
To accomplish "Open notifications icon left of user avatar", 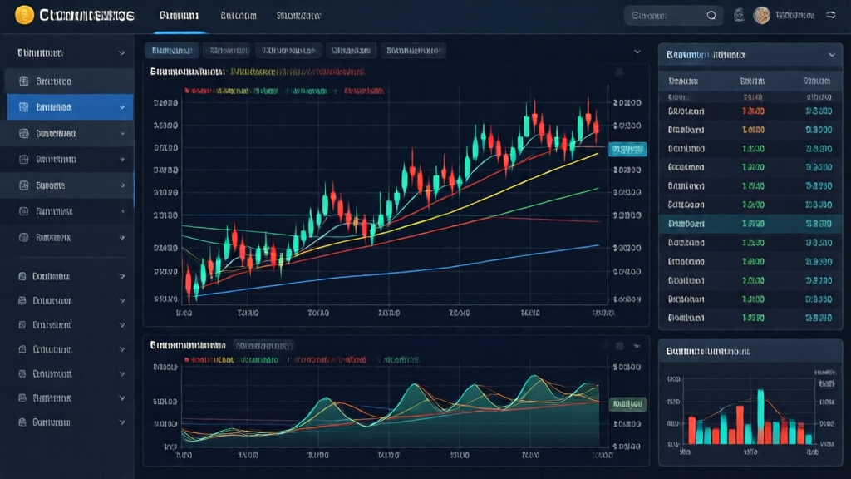I will point(740,15).
